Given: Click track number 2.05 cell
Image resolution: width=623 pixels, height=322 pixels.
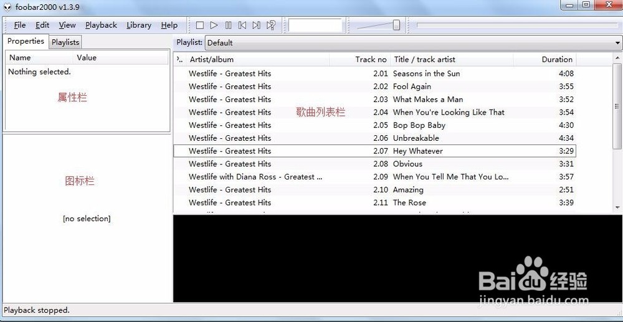Looking at the screenshot, I should (380, 125).
